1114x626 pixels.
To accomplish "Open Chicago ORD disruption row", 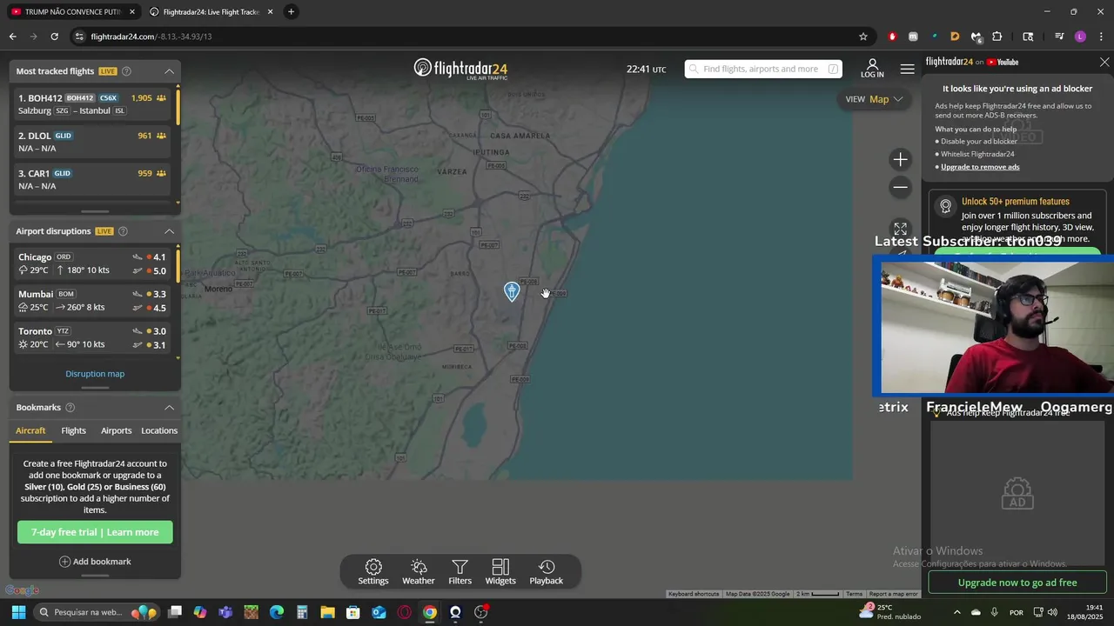I will tap(93, 263).
